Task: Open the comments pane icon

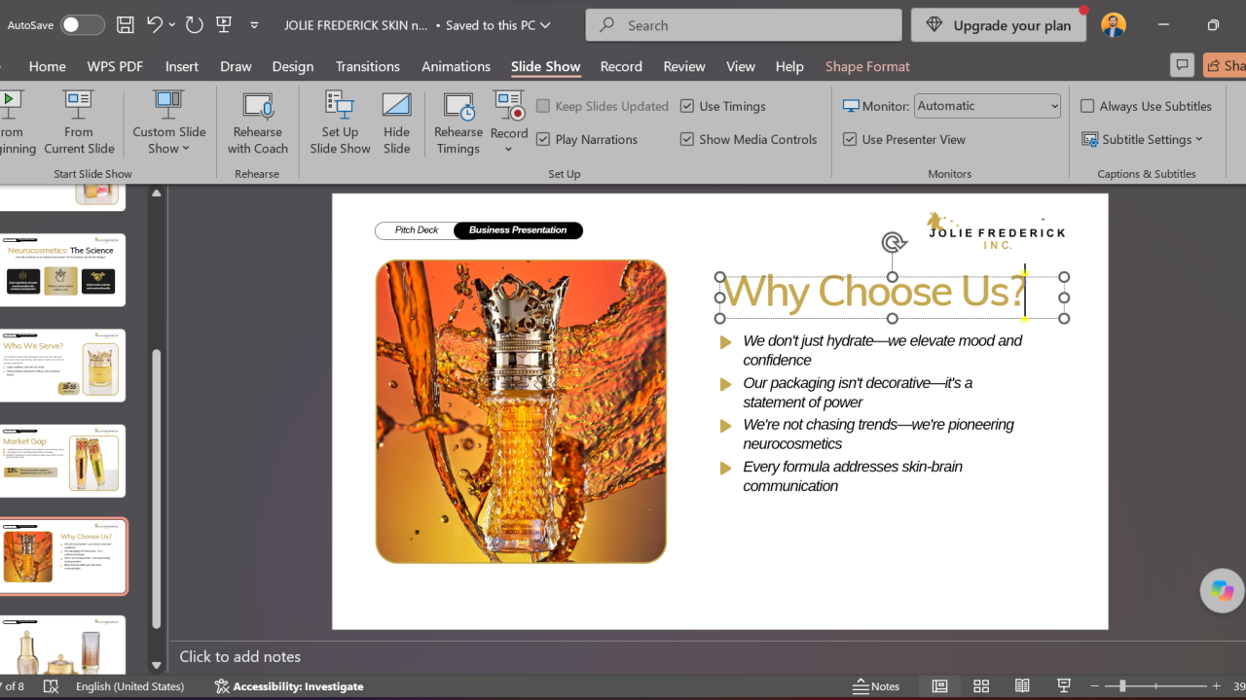Action: 1182,65
